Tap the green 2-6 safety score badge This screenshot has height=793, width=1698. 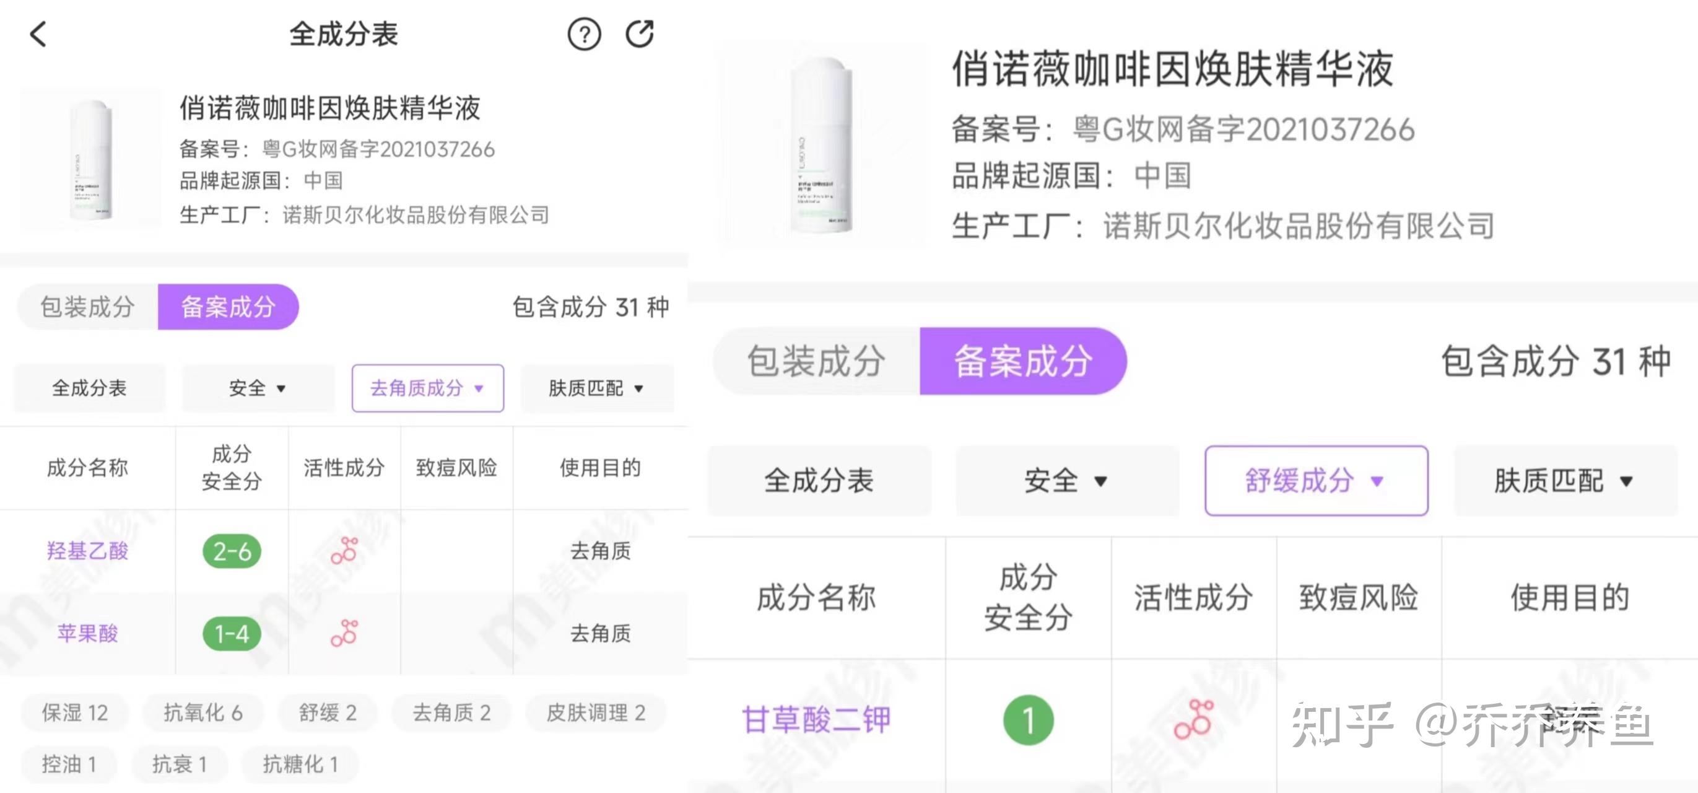click(x=232, y=551)
